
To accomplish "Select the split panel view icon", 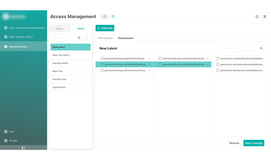I will click(113, 16).
